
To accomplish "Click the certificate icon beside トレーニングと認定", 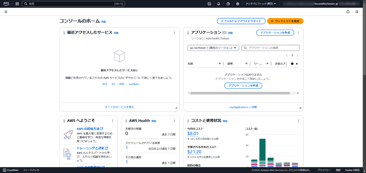I will click(67, 154).
